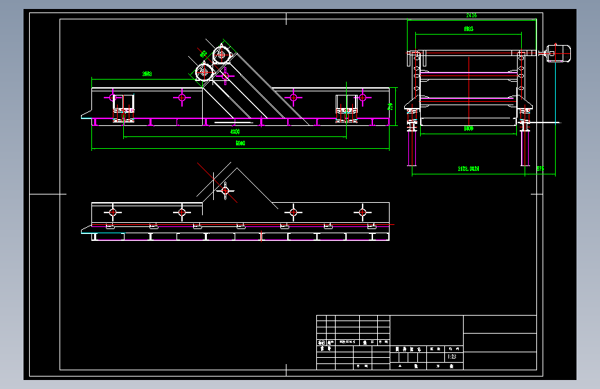The height and width of the screenshot is (389, 600).
Task: Select the 2426 width dimension text
Action: 471,15
